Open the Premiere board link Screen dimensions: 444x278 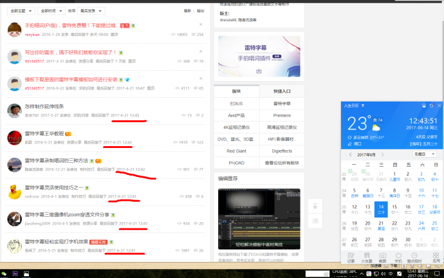point(282,115)
